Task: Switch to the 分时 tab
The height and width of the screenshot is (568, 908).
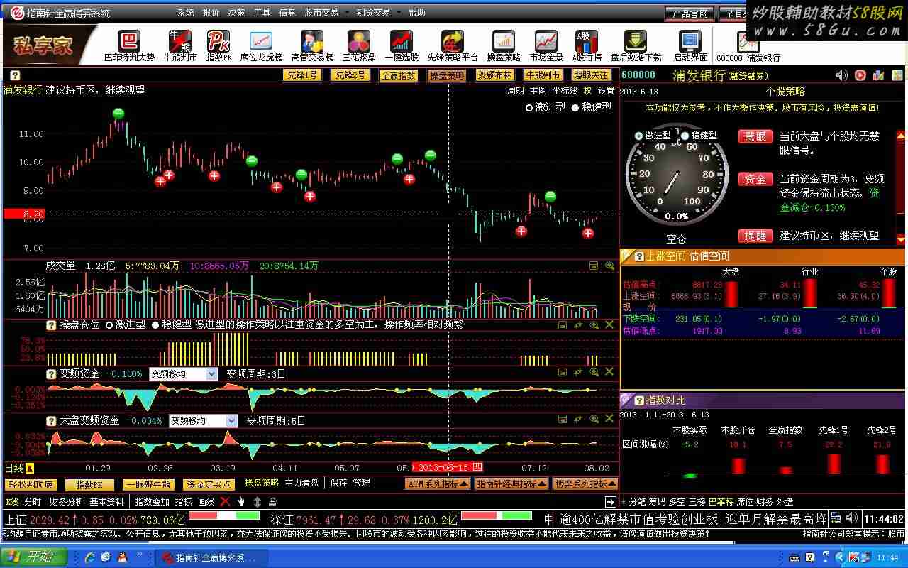Action: 33,502
